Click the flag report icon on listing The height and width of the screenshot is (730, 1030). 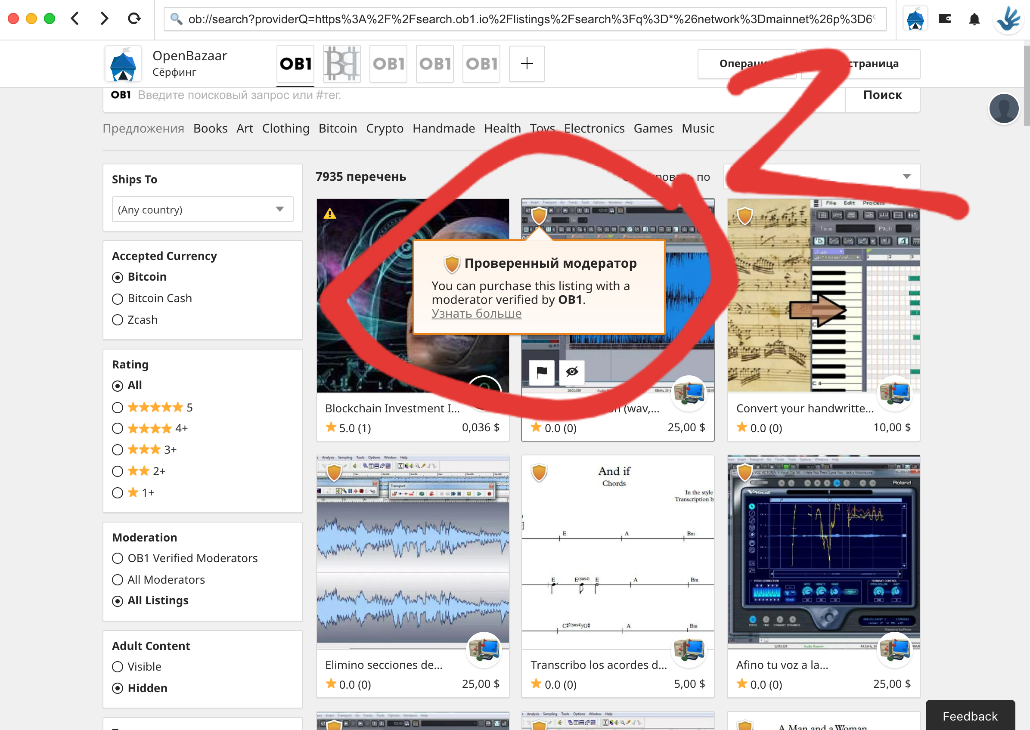coord(541,372)
